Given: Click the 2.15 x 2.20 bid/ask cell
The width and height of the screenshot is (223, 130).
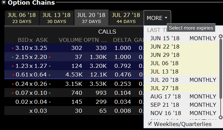Looking at the screenshot, I should click(x=31, y=57).
